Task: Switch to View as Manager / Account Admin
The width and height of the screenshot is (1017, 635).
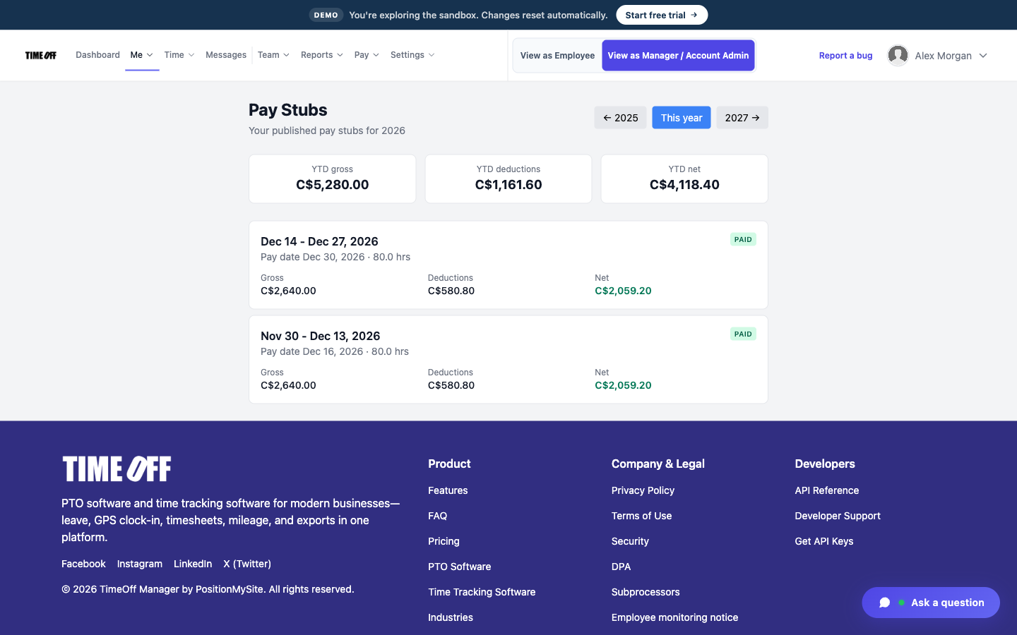Action: tap(678, 56)
